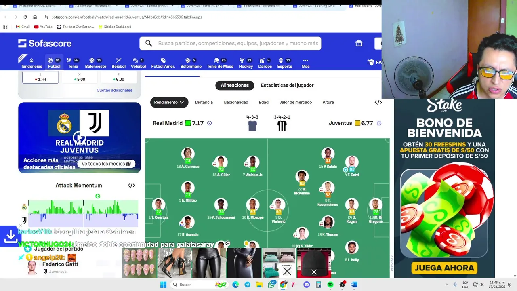This screenshot has width=517, height=291.
Task: Open the Baloncesto sport section
Action: click(96, 63)
